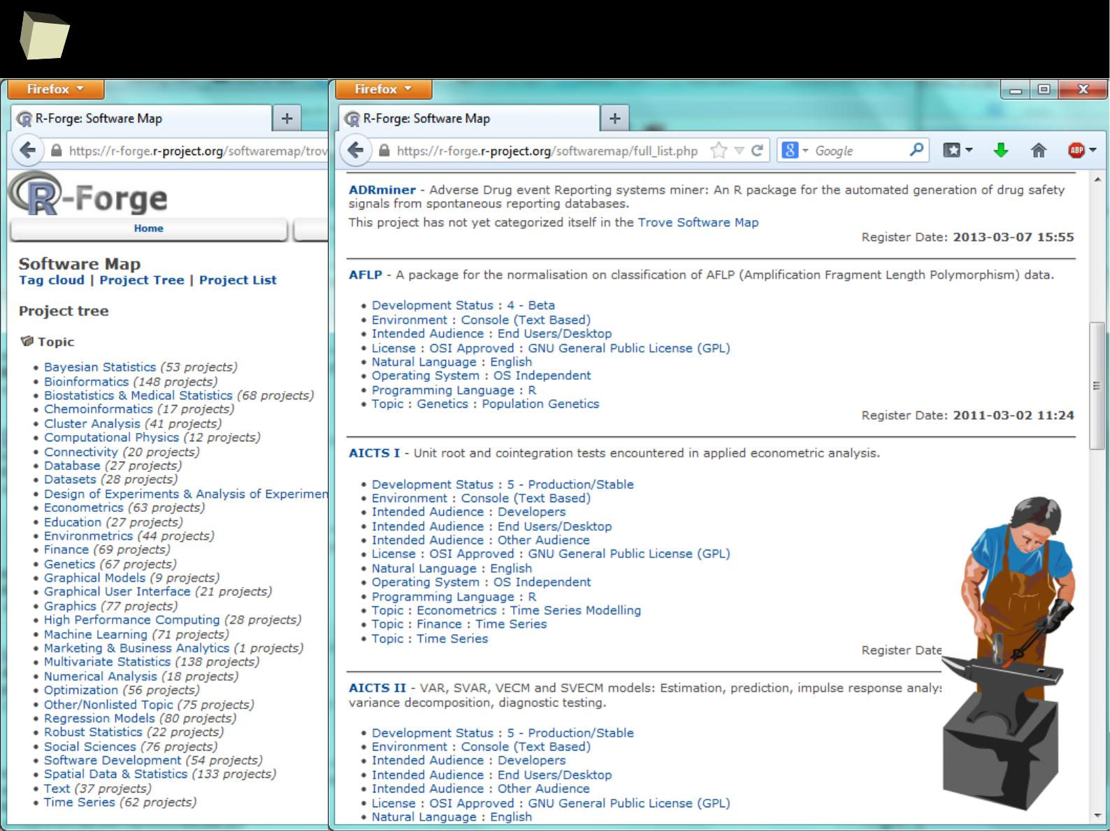
Task: Click the lock icon in left window address bar
Action: [x=56, y=150]
